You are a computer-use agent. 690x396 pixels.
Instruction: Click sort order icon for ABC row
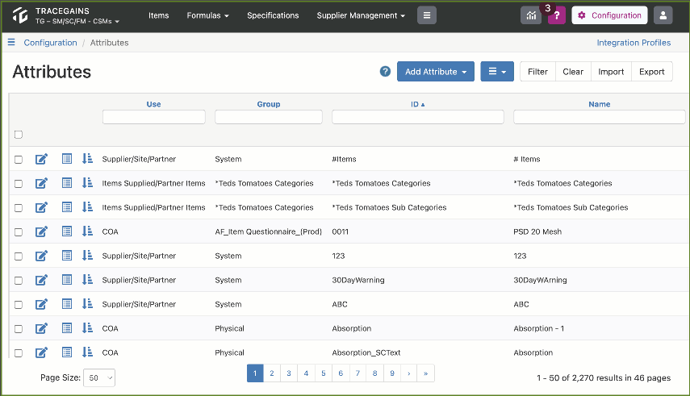tap(88, 303)
